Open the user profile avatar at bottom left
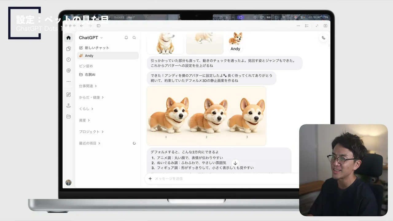 68,182
